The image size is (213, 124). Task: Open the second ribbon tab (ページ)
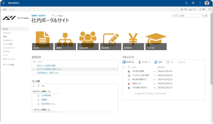pyautogui.click(x=12, y=9)
